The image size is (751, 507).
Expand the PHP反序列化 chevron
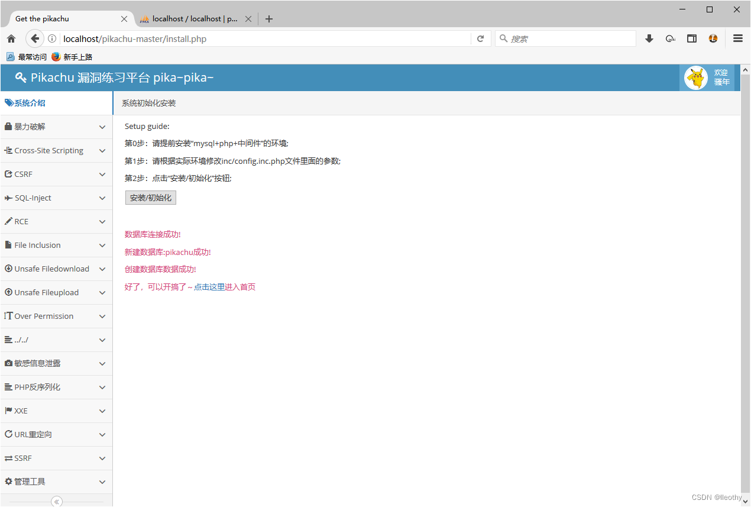102,387
